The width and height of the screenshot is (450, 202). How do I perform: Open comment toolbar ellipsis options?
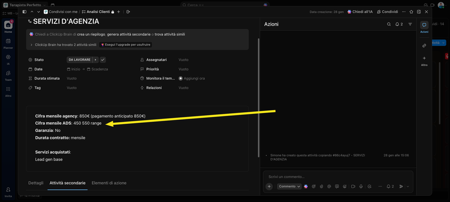click(380, 186)
